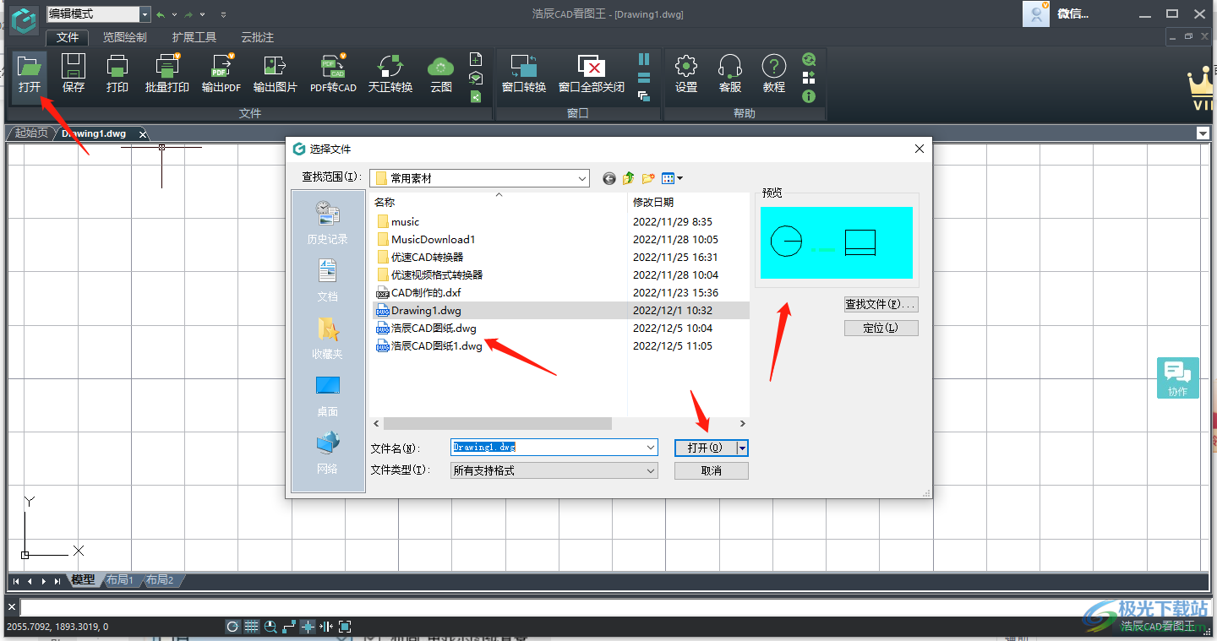Screen dimensions: 1217x641
Task: Click the cascade windows icon in window group
Action: 644,96
